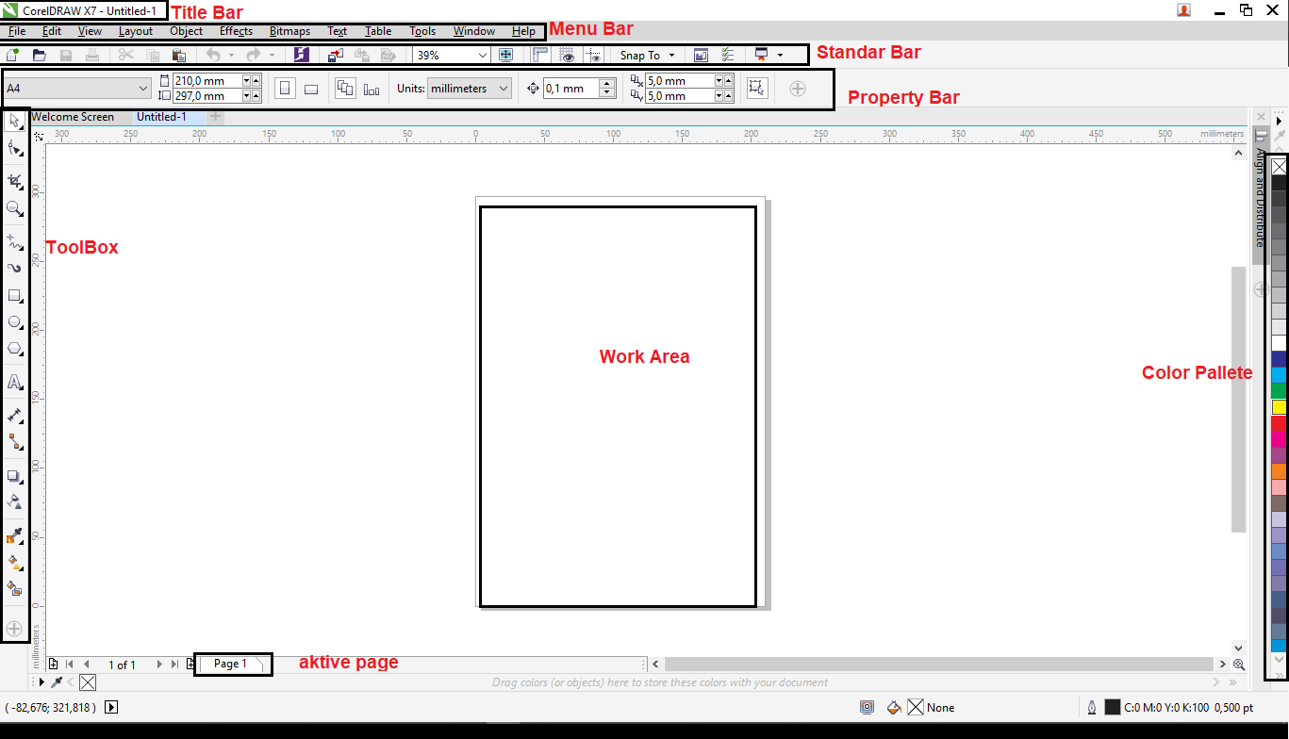This screenshot has width=1289, height=739.
Task: Open the Effects menu
Action: [x=237, y=31]
